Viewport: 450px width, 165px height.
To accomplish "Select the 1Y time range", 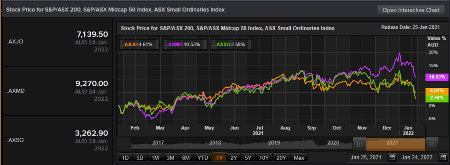I will coord(219,157).
